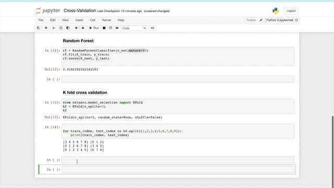
Task: Open the File menu
Action: [41, 20]
